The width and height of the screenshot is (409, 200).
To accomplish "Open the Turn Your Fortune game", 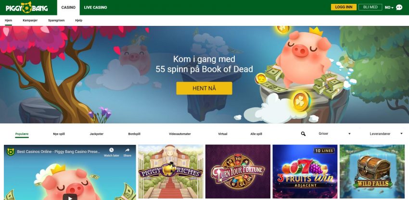I will point(238,171).
